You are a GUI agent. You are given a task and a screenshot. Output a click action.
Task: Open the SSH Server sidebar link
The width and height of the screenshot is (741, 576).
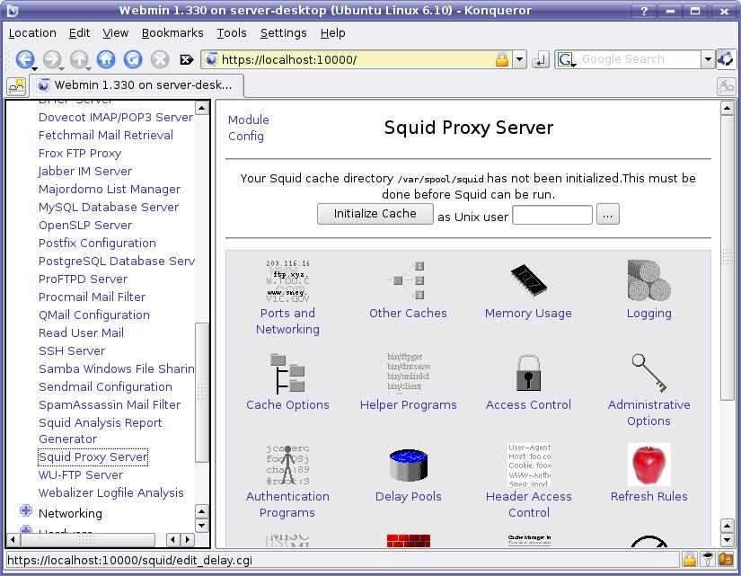click(72, 350)
